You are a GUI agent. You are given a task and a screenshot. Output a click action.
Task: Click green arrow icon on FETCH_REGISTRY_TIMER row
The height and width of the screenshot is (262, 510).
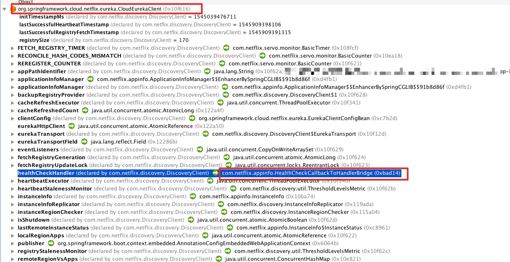(226, 48)
